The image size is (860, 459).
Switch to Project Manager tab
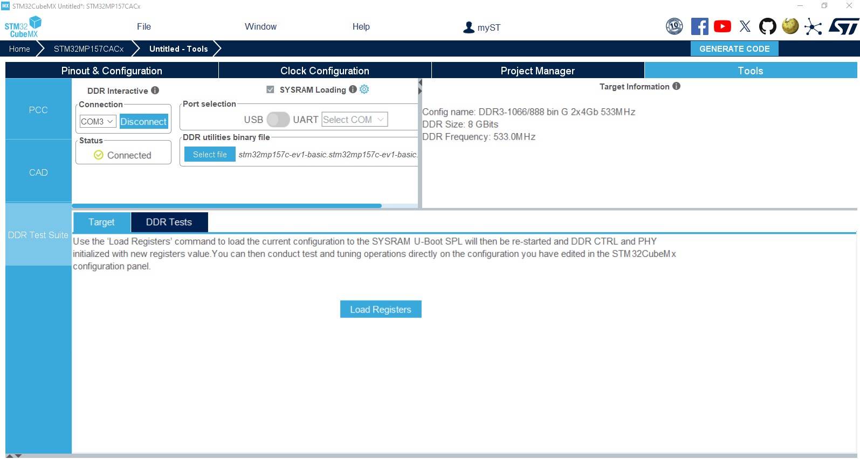pyautogui.click(x=538, y=71)
